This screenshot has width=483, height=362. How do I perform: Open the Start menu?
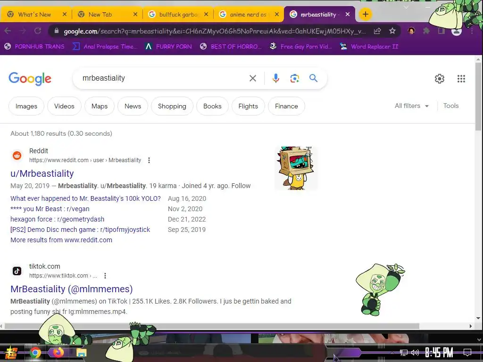click(11, 353)
